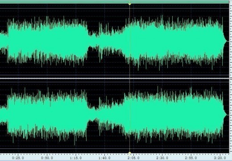Click the yellow playhead marker above time ruler
The height and width of the screenshot is (161, 232).
[x=130, y=153]
